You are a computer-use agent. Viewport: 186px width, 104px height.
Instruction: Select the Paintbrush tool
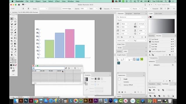pyautogui.click(x=15, y=30)
